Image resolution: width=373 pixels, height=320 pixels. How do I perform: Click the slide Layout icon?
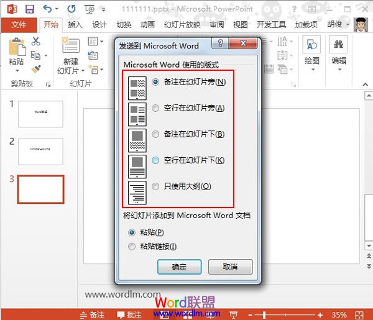[x=93, y=42]
